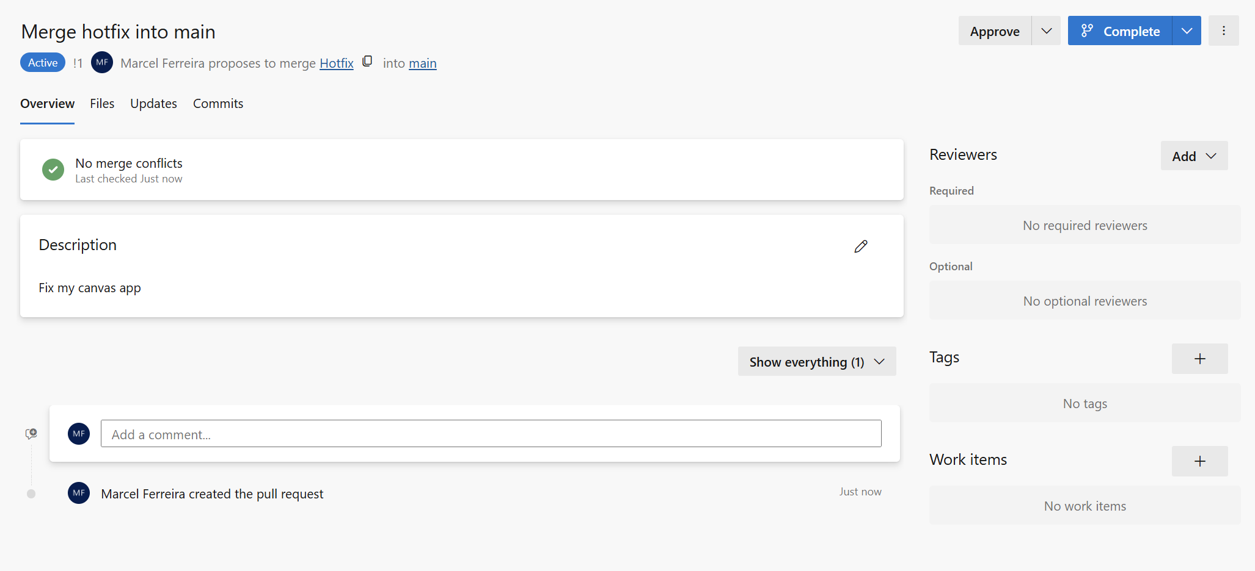
Task: Click the plus icon to add a tag
Action: 1199,359
